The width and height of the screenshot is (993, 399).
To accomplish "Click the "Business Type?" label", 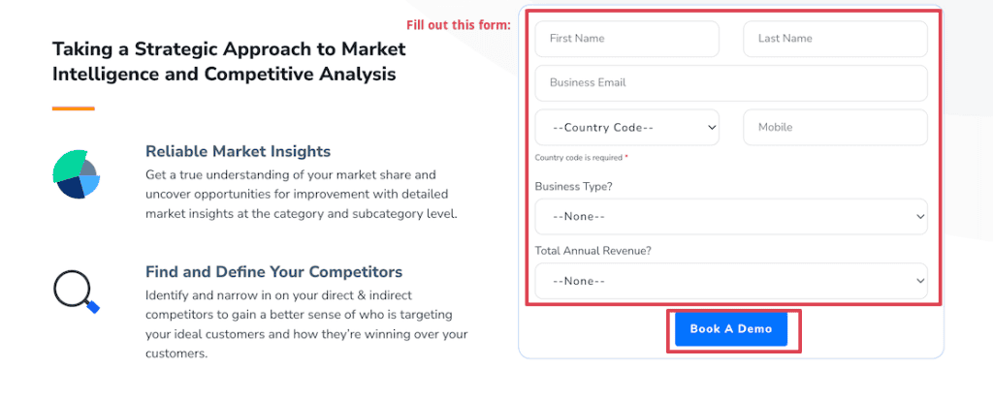I will [573, 185].
